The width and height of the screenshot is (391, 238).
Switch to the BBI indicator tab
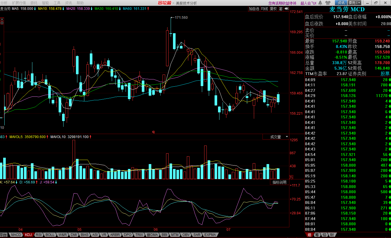click(x=164, y=235)
